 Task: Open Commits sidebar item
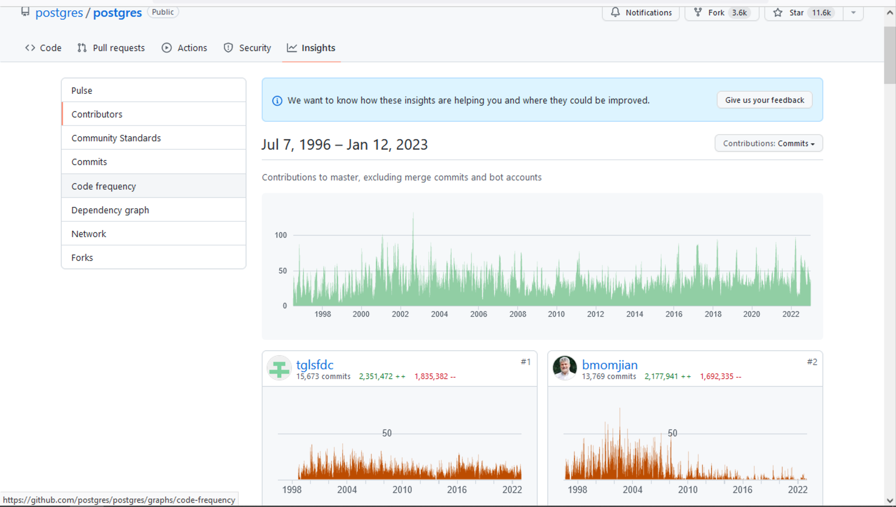[x=154, y=162]
